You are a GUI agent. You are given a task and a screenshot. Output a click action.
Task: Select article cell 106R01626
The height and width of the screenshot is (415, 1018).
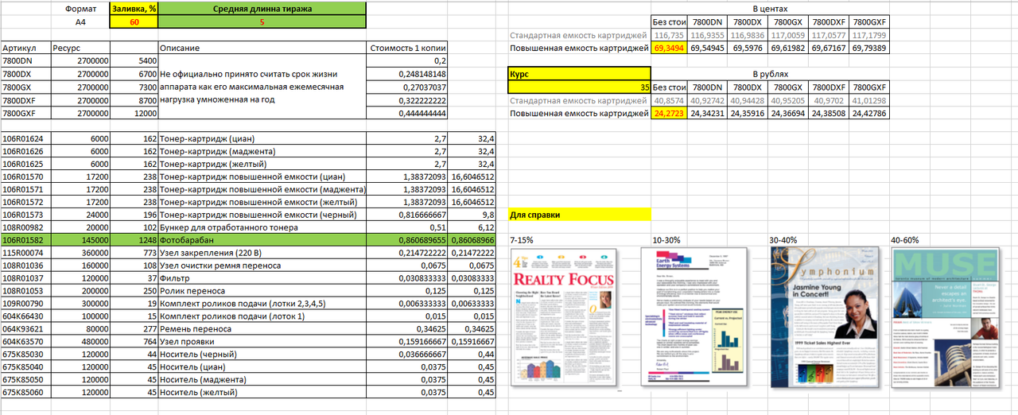25,151
